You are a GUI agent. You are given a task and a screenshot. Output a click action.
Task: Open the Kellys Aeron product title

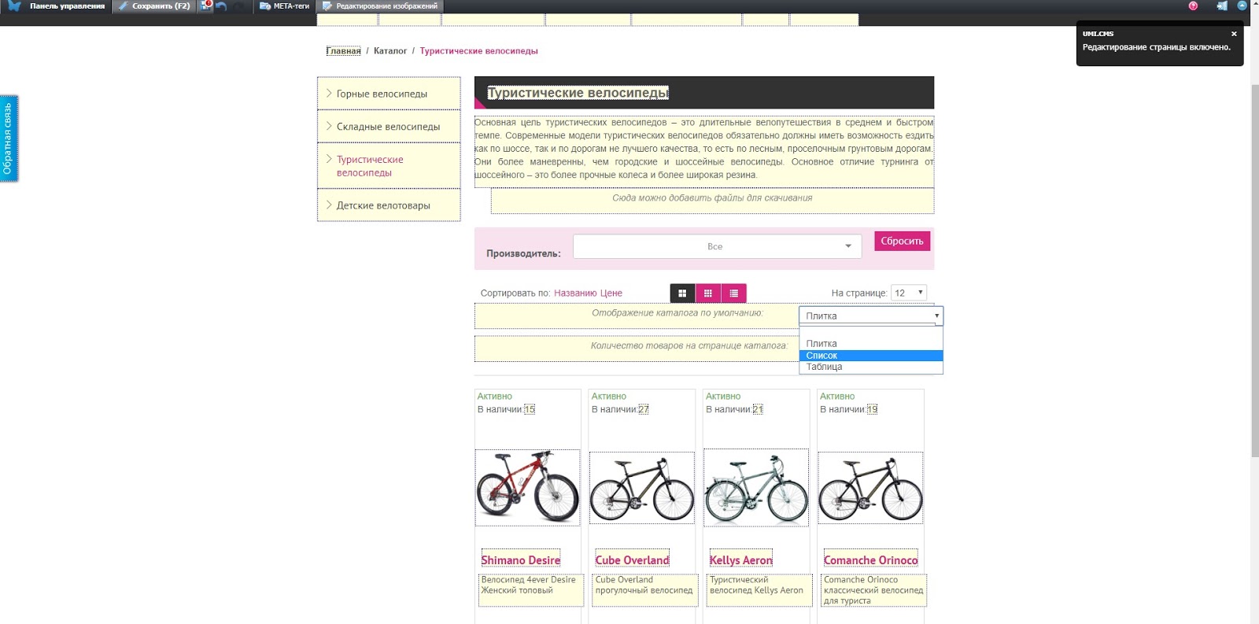[741, 559]
